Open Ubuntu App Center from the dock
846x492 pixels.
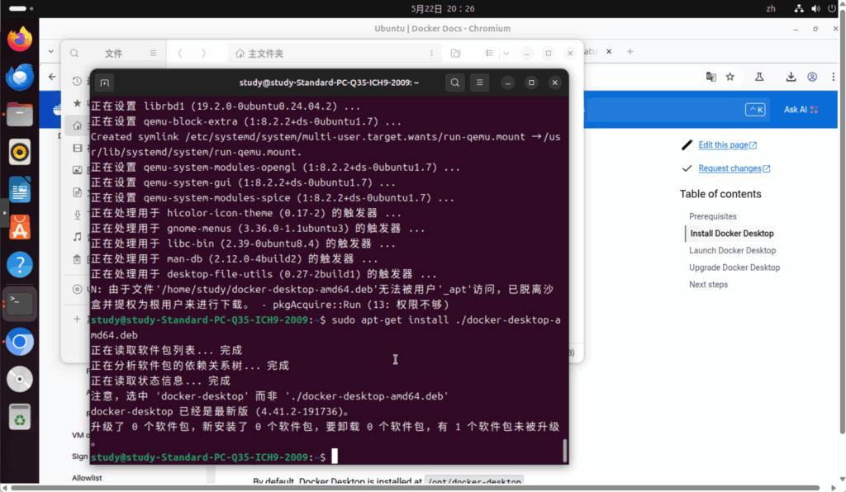[x=20, y=227]
